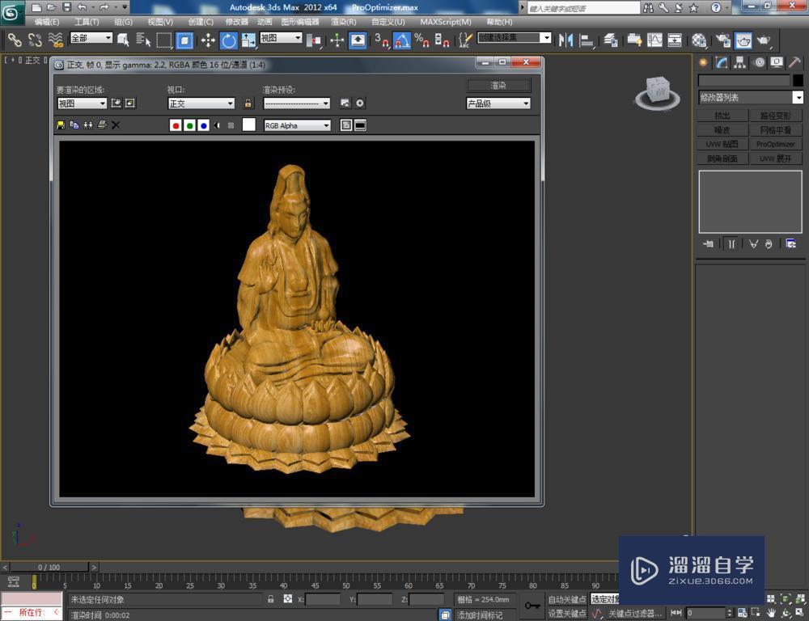Open the Utilities panel hammer icon
Screen dimensions: 809x621
(795, 62)
